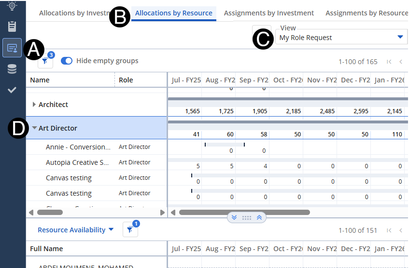
Task: Go to first page of allocations grid
Action: [389, 62]
